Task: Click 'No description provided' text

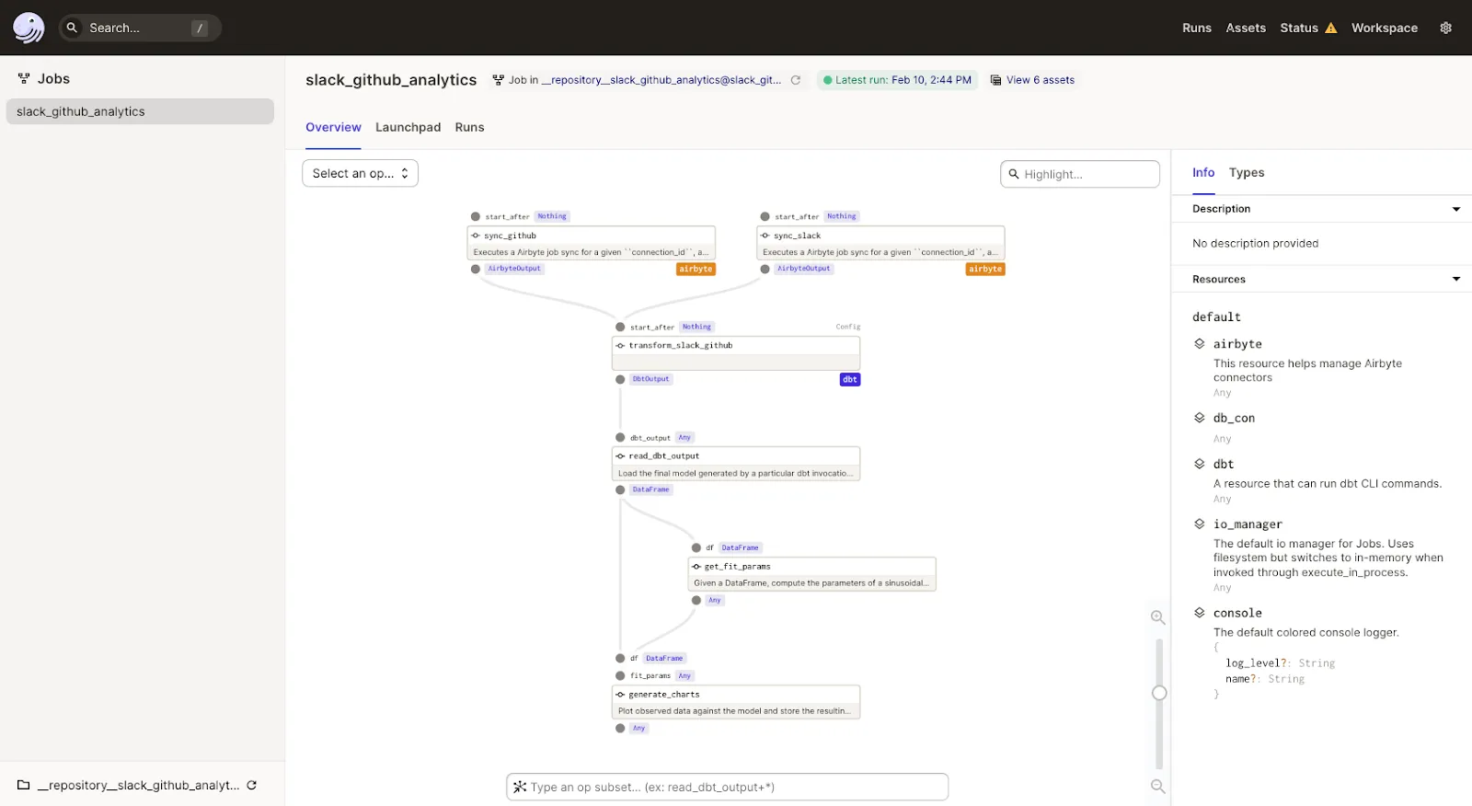Action: pyautogui.click(x=1256, y=243)
